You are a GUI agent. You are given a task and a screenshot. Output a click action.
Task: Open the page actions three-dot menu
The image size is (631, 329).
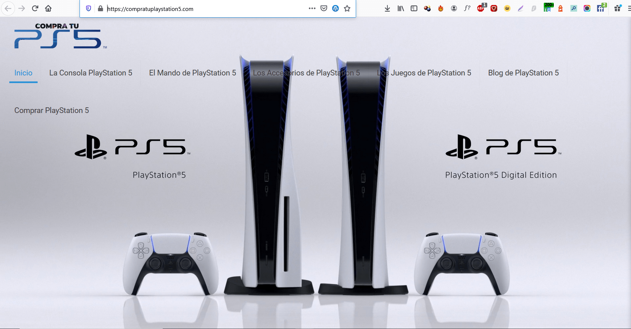312,8
